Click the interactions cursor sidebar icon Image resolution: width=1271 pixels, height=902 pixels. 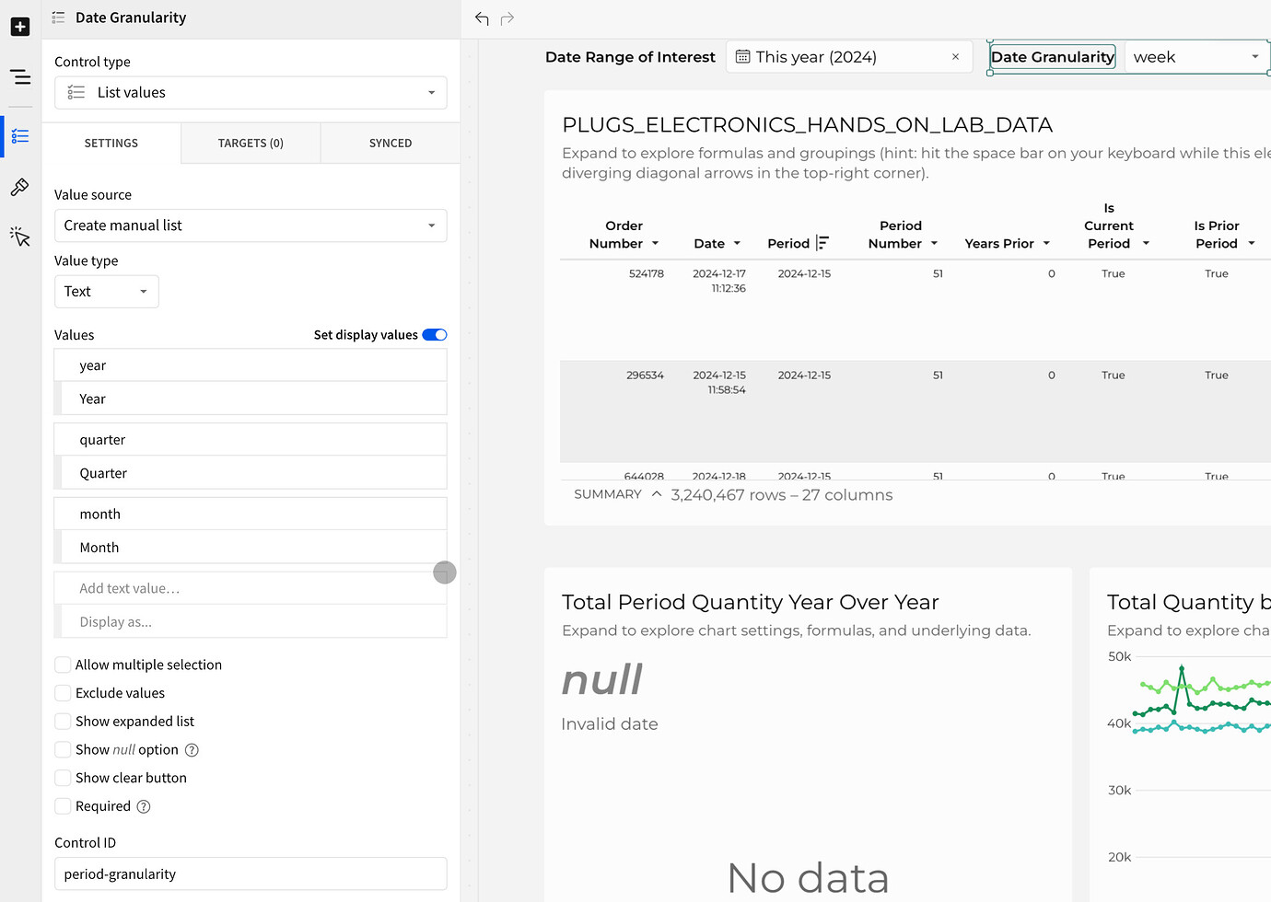pyautogui.click(x=20, y=237)
